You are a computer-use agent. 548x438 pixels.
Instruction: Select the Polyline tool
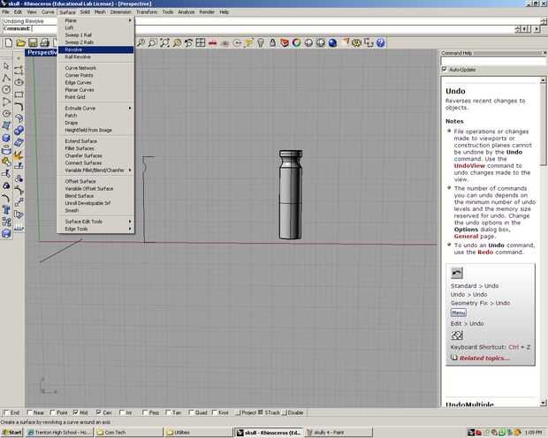6,78
